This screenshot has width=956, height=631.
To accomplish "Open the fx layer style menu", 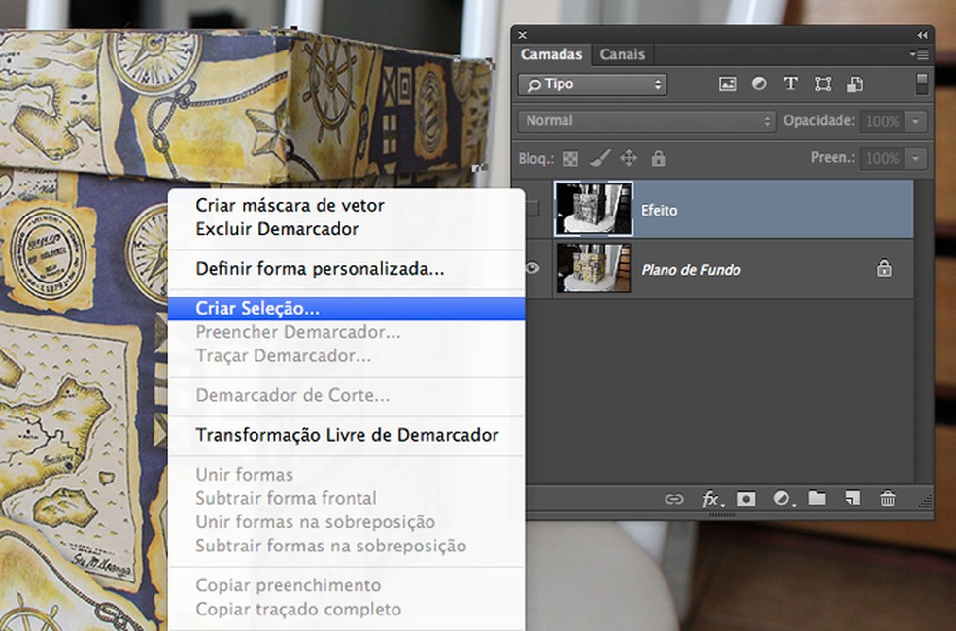I will pos(711,499).
